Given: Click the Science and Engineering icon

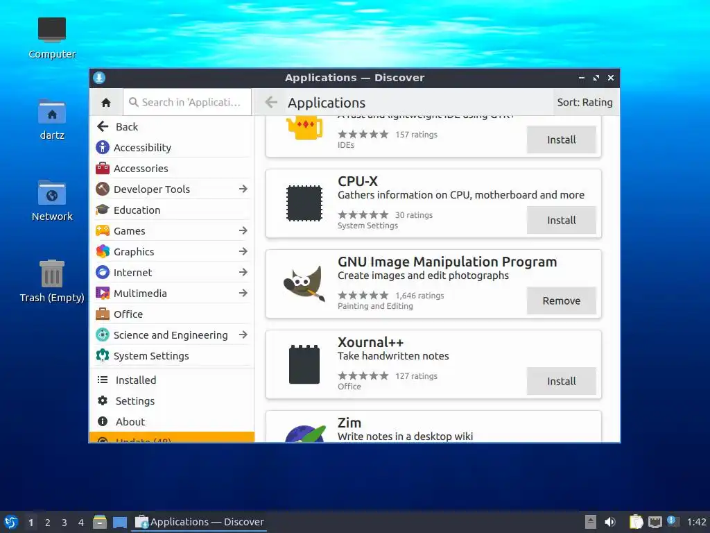Looking at the screenshot, I should (x=103, y=335).
